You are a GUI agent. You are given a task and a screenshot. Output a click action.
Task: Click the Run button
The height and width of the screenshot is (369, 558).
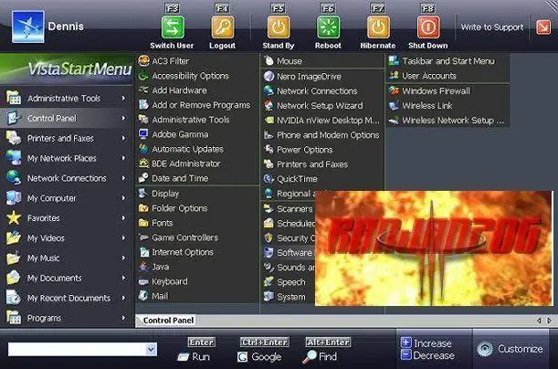pos(195,356)
